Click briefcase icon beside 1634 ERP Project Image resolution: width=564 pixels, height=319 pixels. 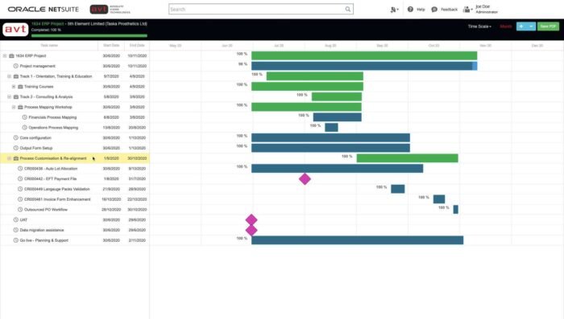11,55
